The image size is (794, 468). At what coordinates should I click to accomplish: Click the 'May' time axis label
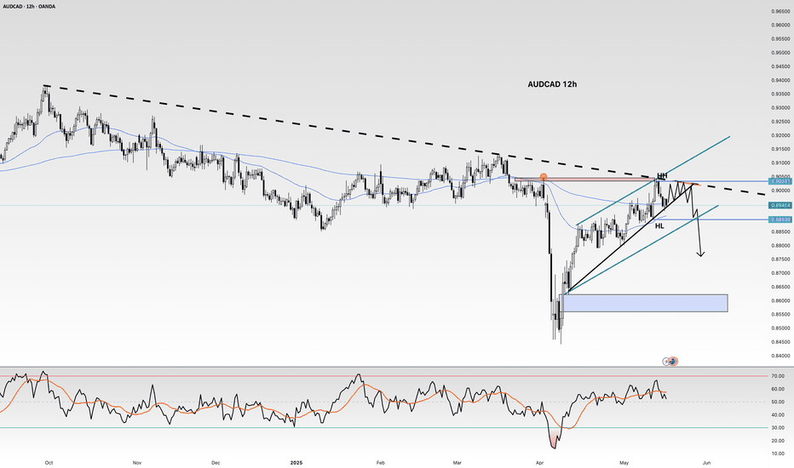[x=624, y=463]
